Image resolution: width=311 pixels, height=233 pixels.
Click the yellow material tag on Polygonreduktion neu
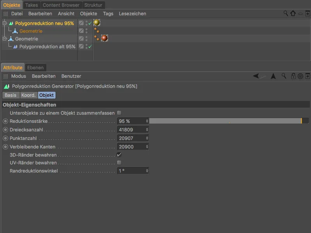click(97, 23)
